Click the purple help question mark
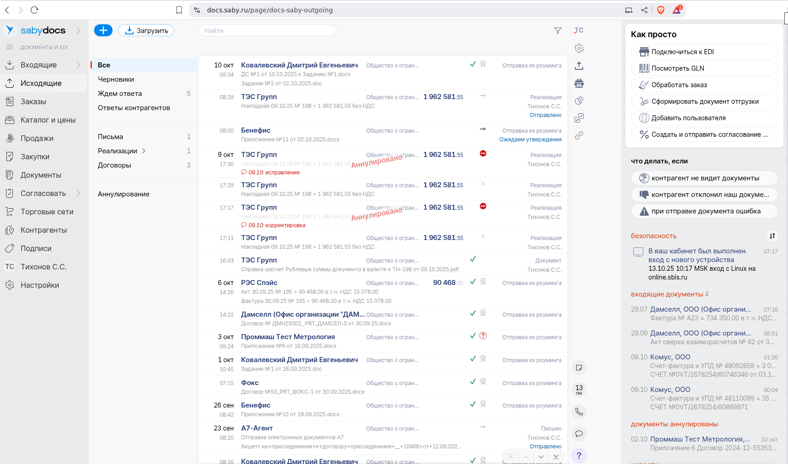Image resolution: width=788 pixels, height=464 pixels. coord(579,456)
